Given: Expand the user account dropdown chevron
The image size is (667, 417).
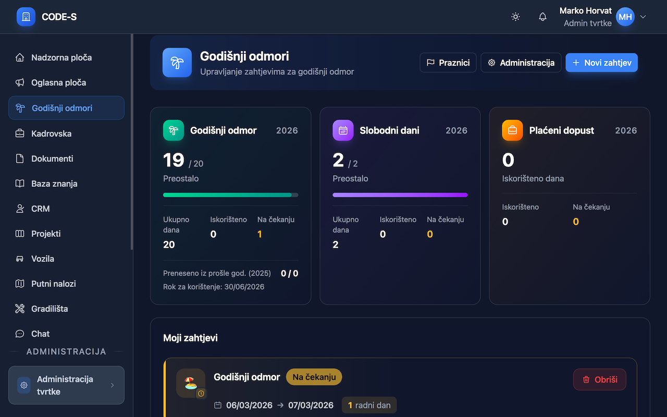Looking at the screenshot, I should (643, 17).
